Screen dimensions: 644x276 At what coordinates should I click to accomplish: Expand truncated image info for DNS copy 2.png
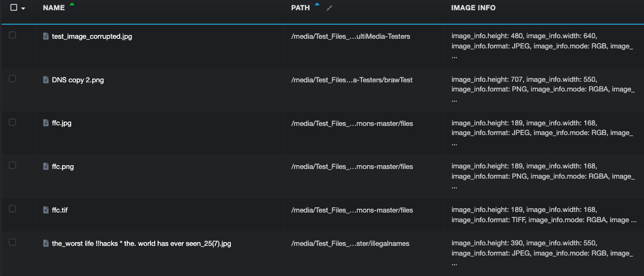454,100
